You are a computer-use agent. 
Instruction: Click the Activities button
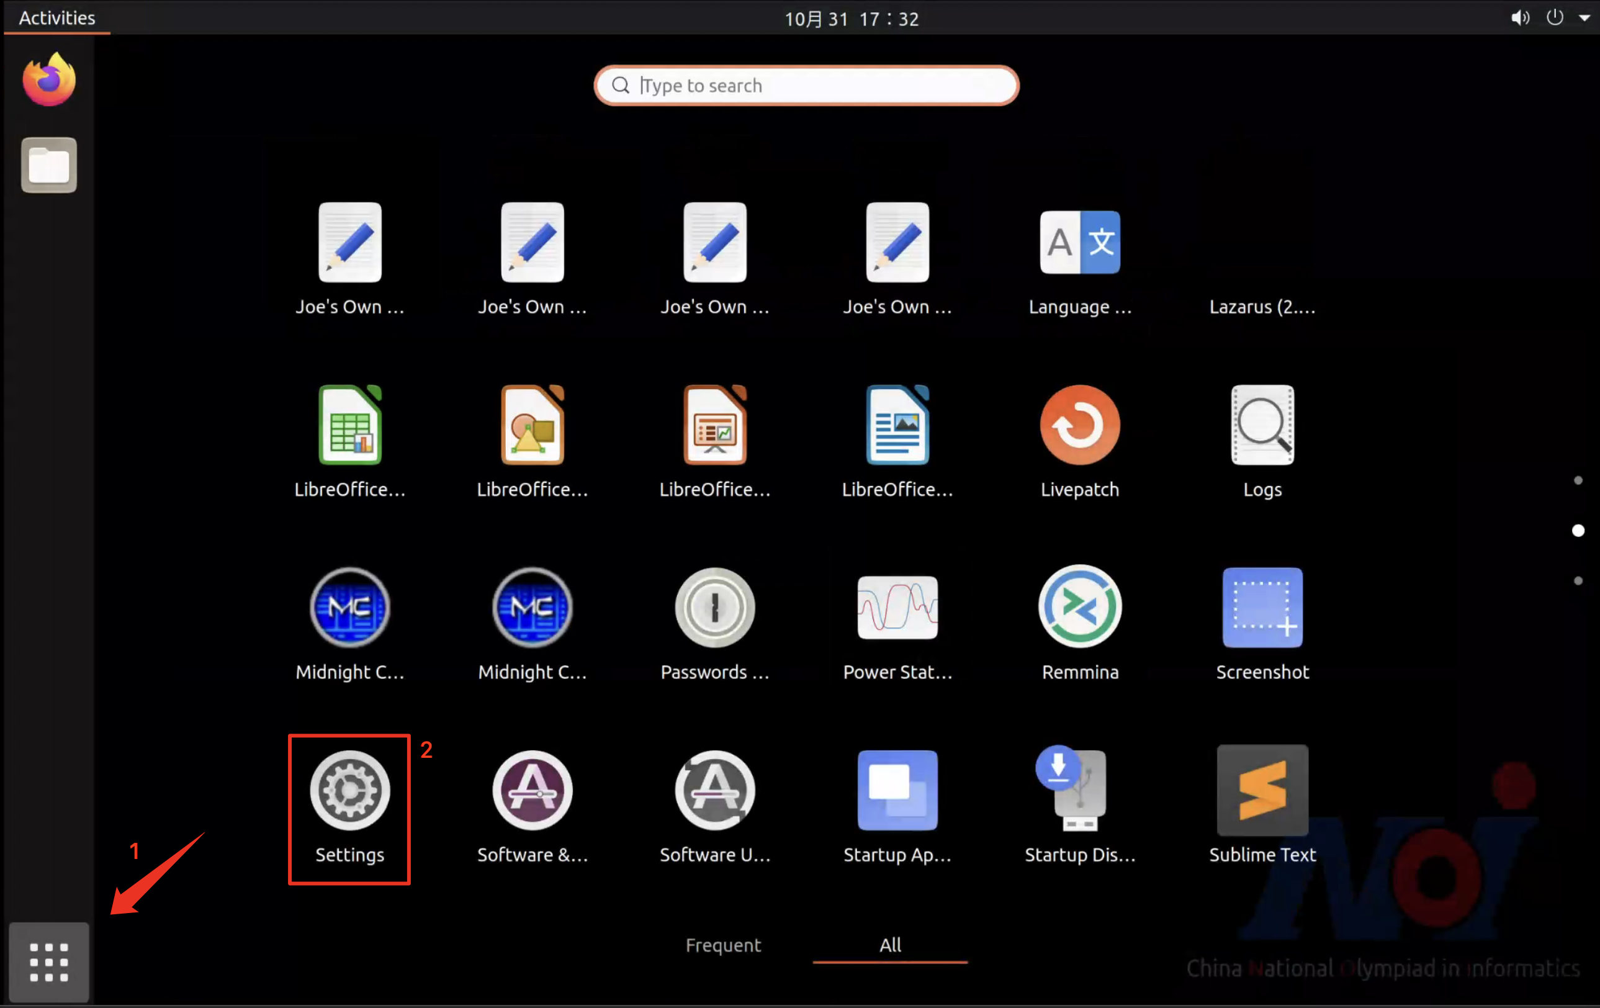[x=57, y=18]
